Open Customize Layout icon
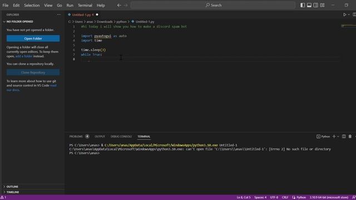 [322, 5]
